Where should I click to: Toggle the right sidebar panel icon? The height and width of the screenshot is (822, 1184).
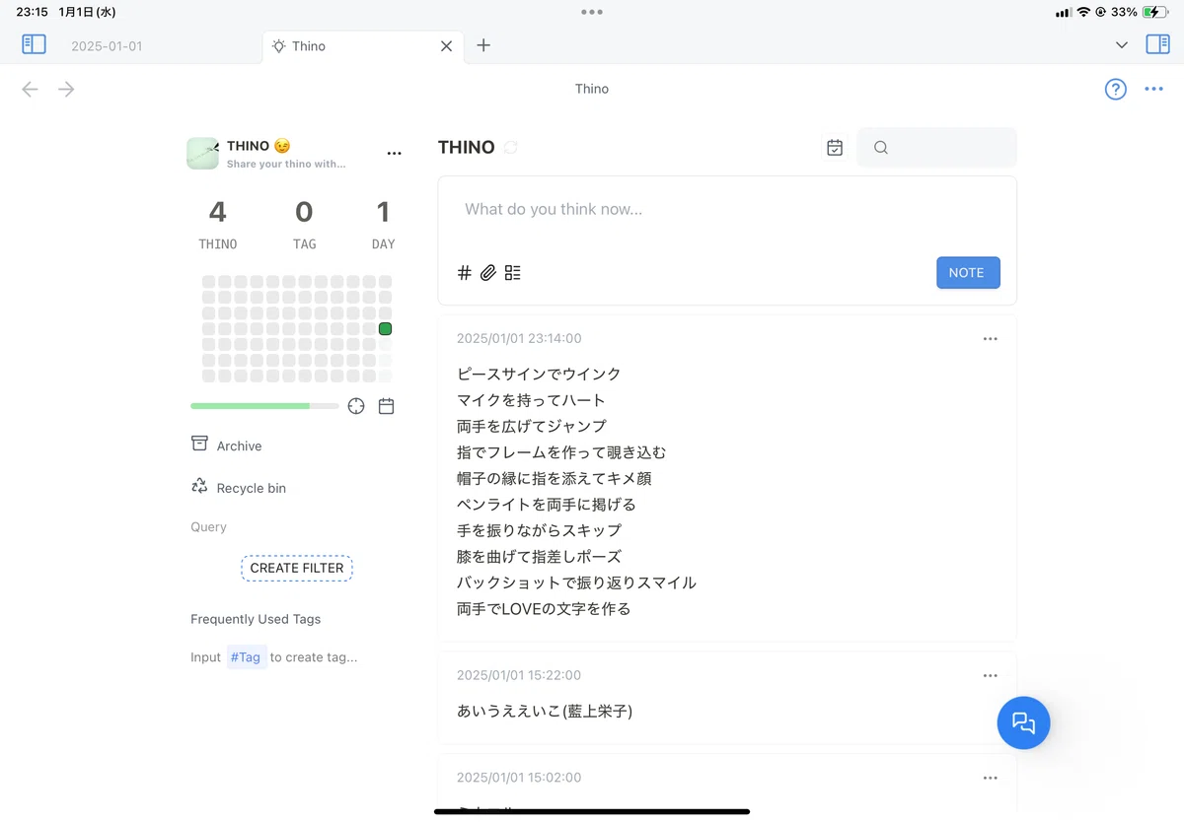(x=1157, y=44)
